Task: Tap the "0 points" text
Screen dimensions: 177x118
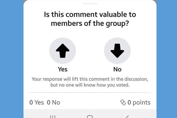Action: 139,103
